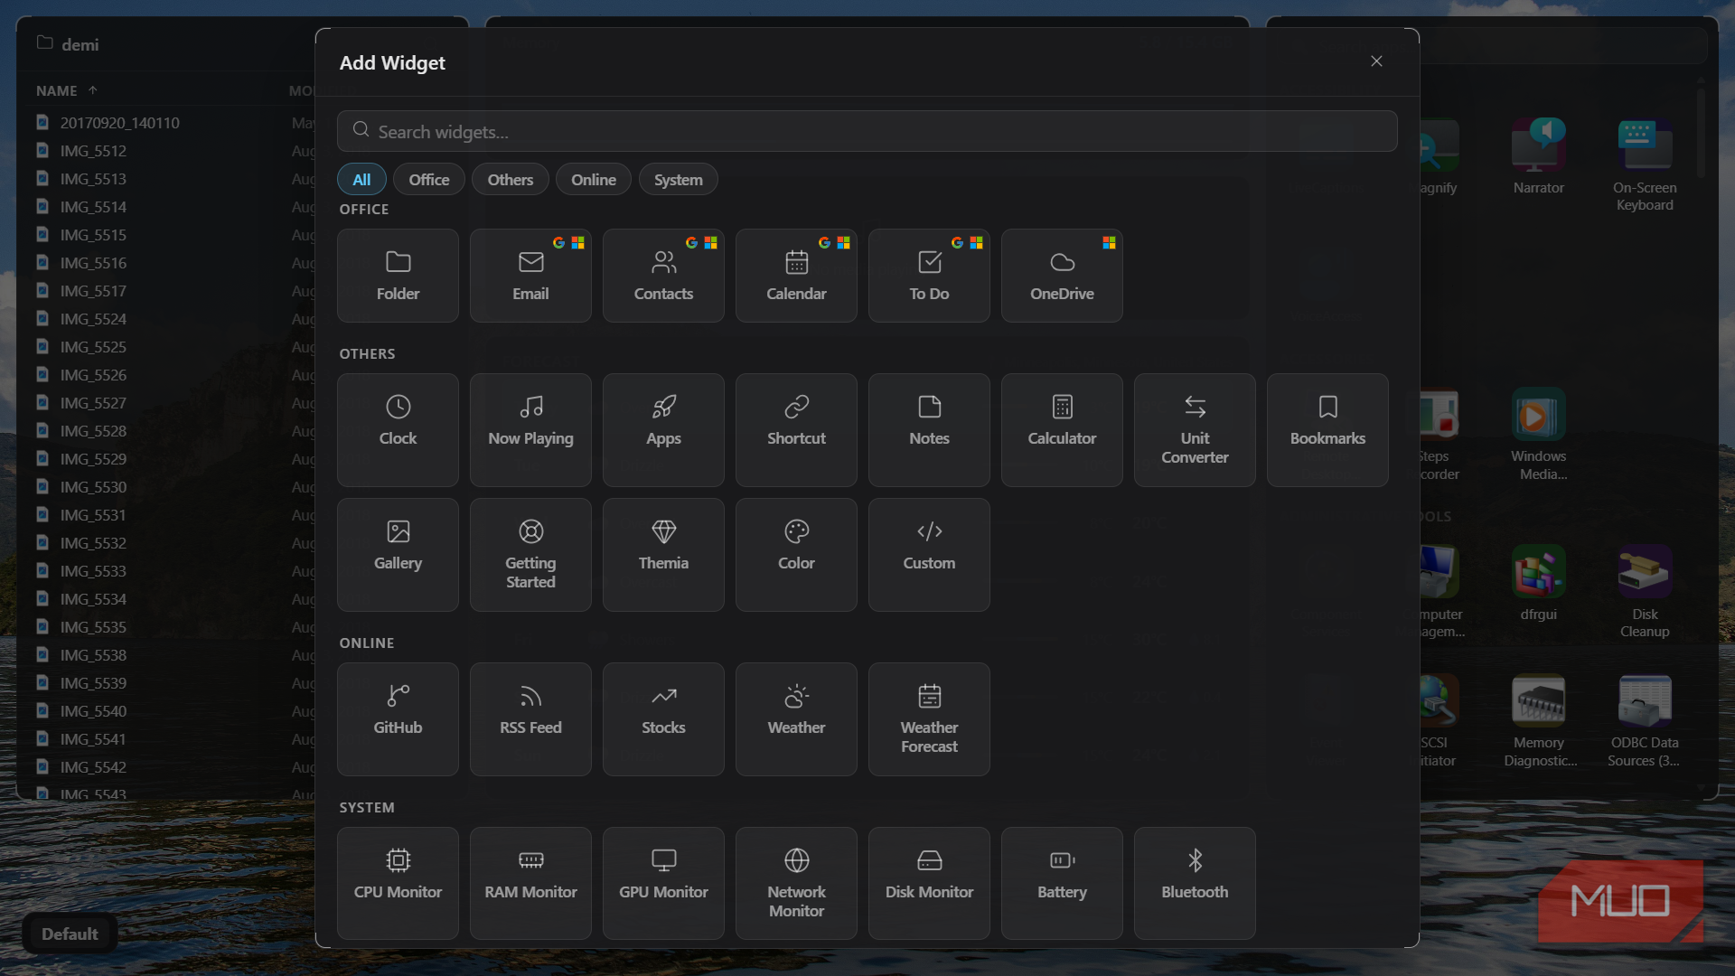Choose the Calendar widget
1735x976 pixels.
pos(796,276)
